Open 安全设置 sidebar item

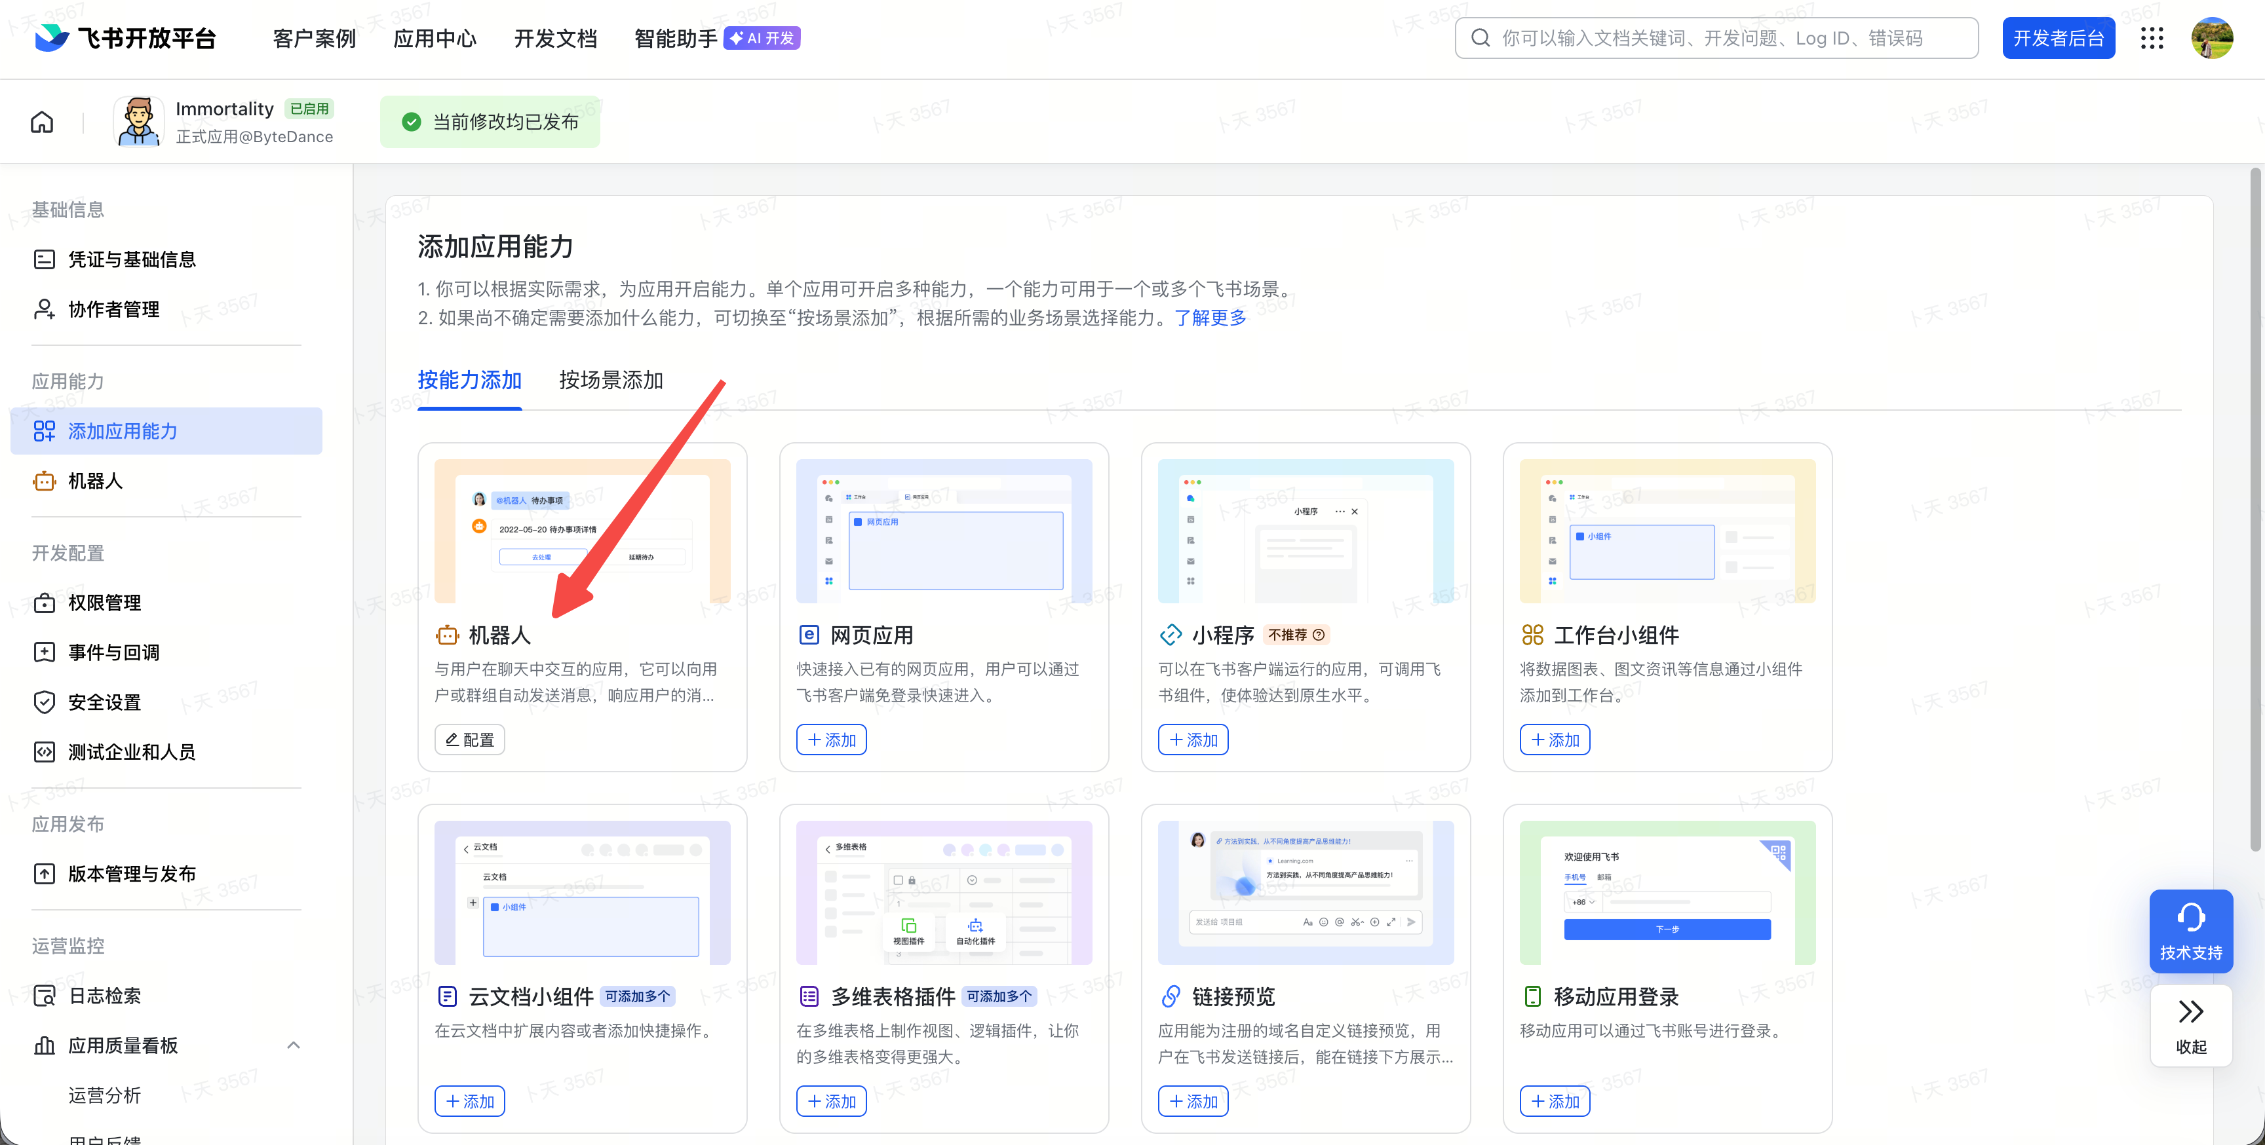click(x=166, y=702)
